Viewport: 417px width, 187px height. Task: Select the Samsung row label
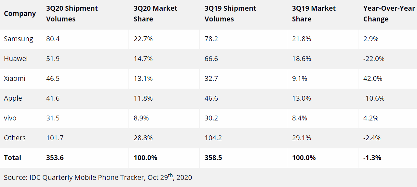click(19, 39)
